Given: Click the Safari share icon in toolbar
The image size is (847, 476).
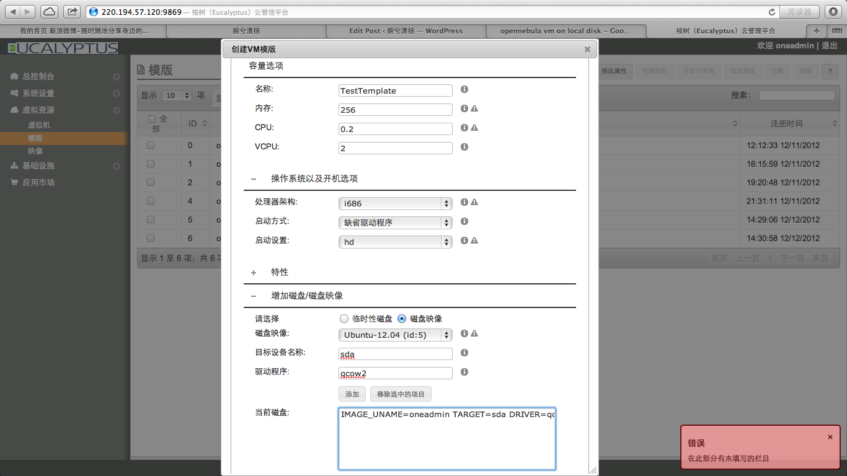Looking at the screenshot, I should point(72,12).
